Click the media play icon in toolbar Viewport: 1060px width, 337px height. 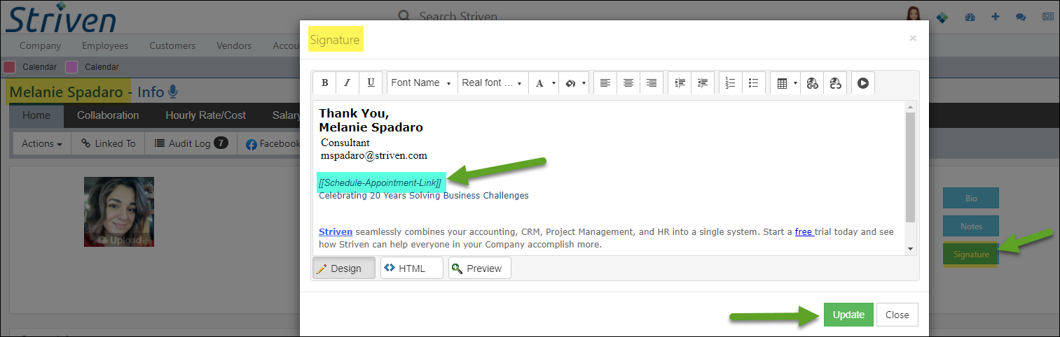coord(863,83)
